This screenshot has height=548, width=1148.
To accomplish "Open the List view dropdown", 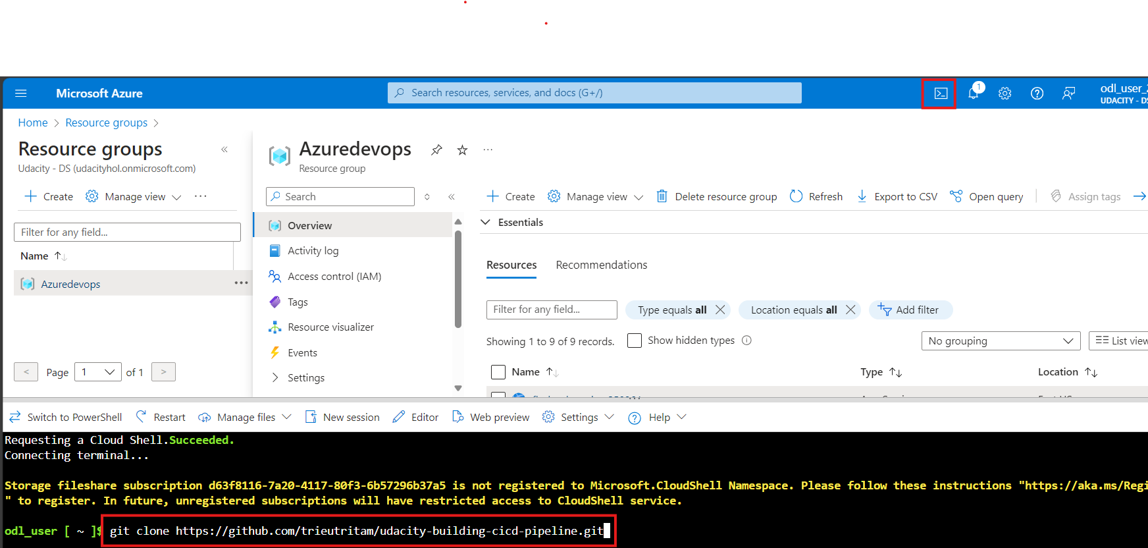I will (x=1119, y=341).
